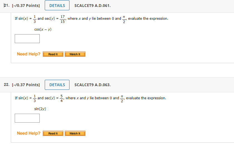Click the points label of question 22
This screenshot has height=144, width=234.
[x=26, y=85]
